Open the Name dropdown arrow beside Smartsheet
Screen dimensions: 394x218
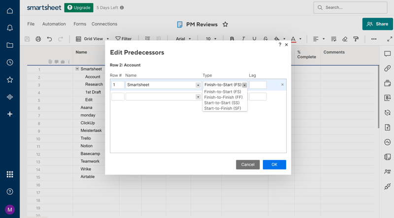[198, 85]
